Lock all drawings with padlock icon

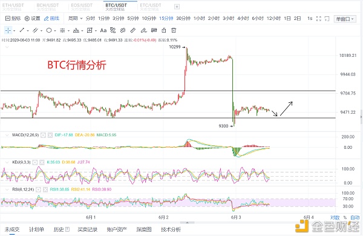164,30
